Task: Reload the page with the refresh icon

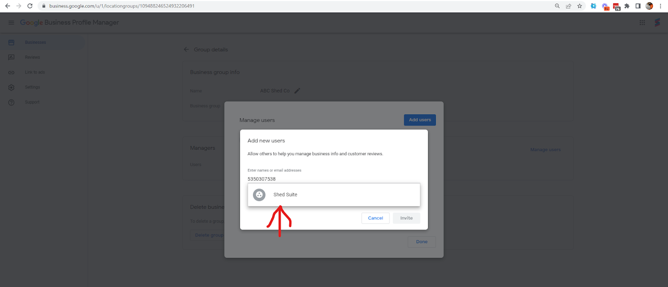Action: (30, 6)
